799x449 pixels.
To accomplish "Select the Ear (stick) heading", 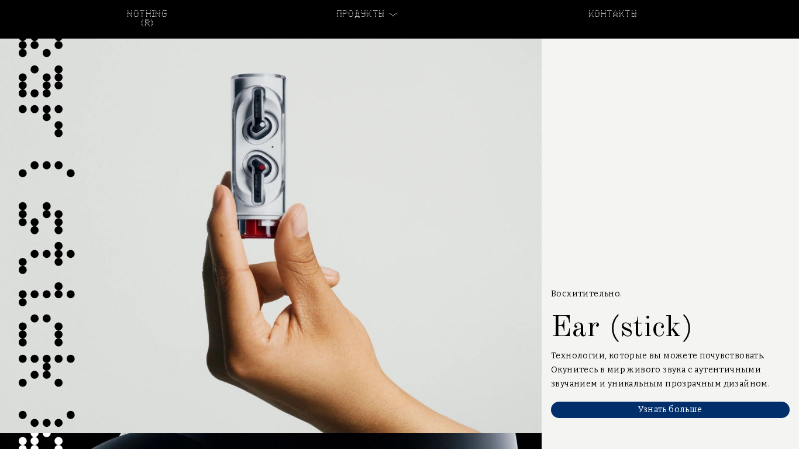I will click(622, 327).
